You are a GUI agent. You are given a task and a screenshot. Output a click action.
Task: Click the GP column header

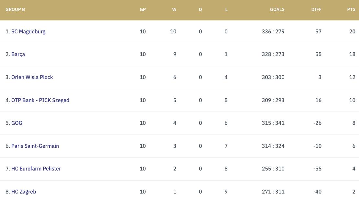[143, 9]
